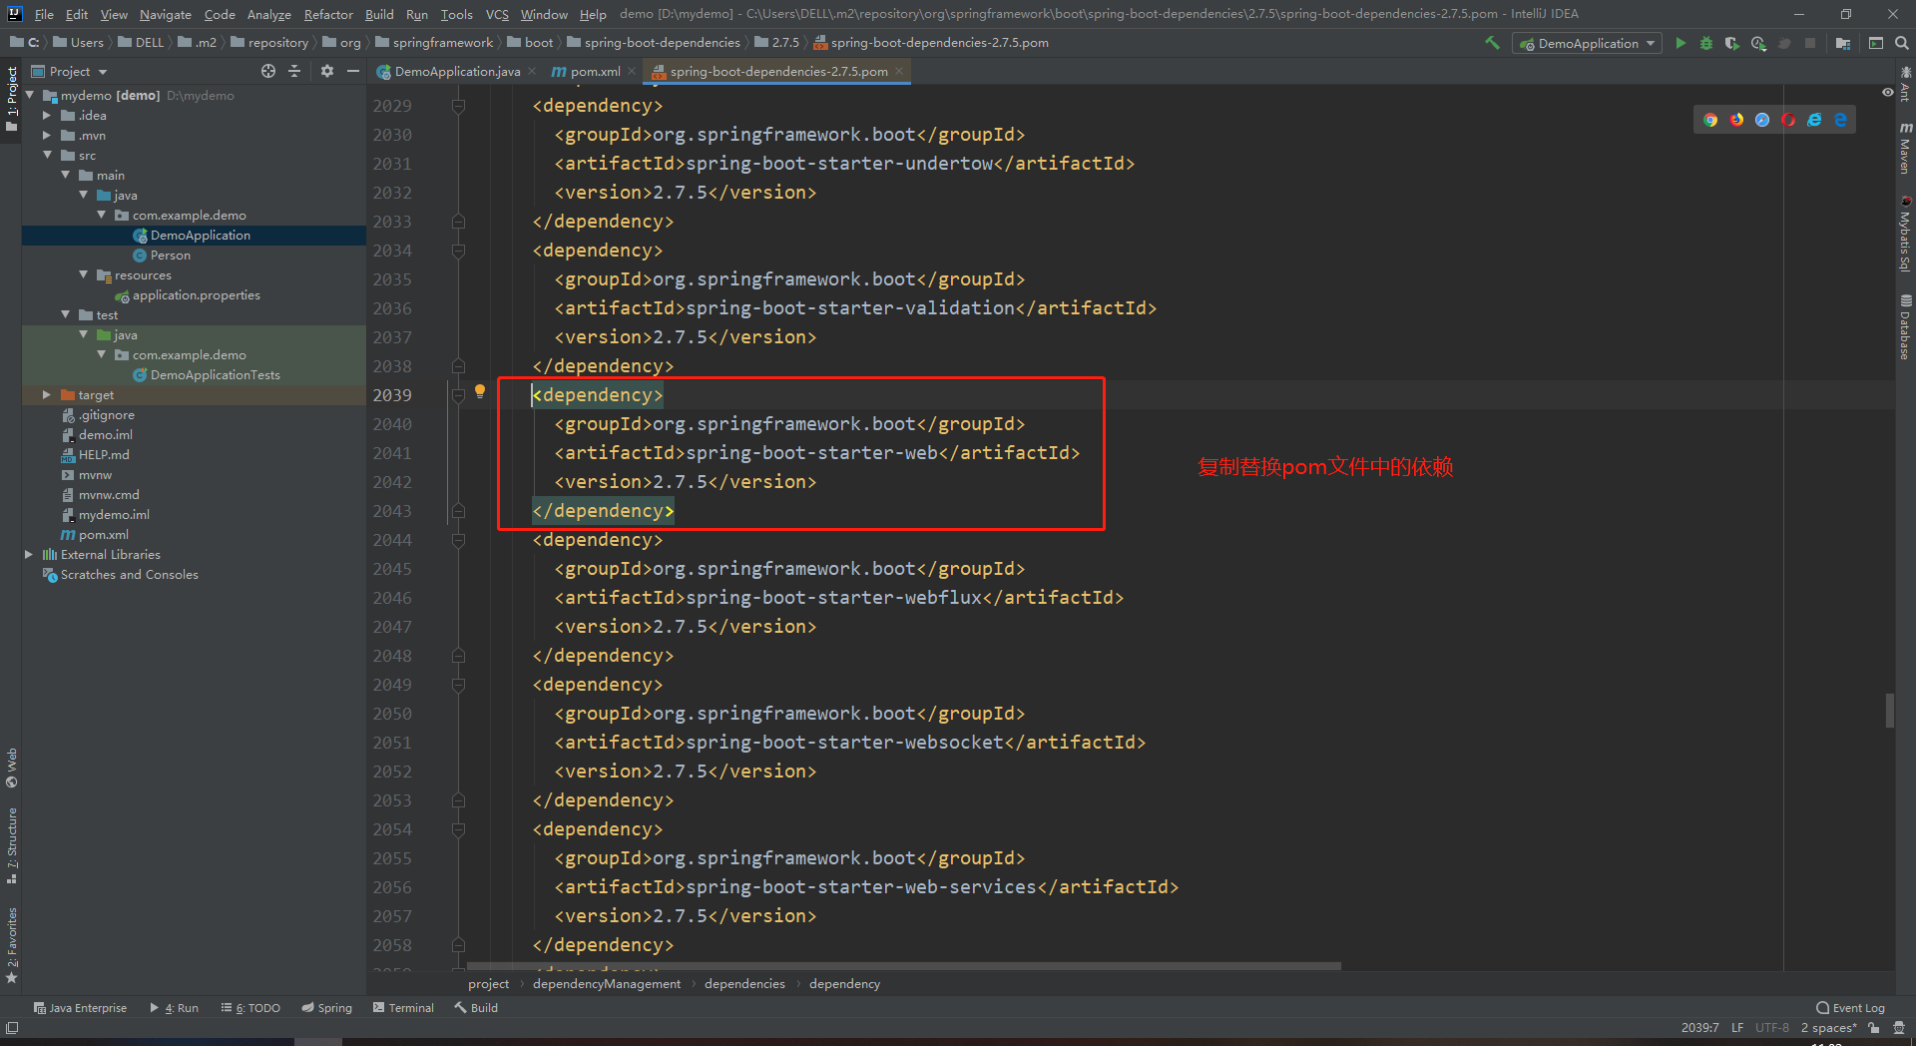
Task: Open the Terminal tool window
Action: click(x=403, y=1008)
